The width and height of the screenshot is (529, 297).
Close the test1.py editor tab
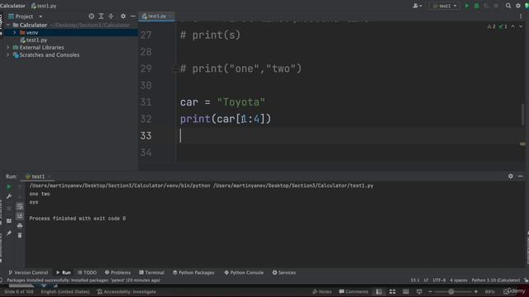(171, 16)
